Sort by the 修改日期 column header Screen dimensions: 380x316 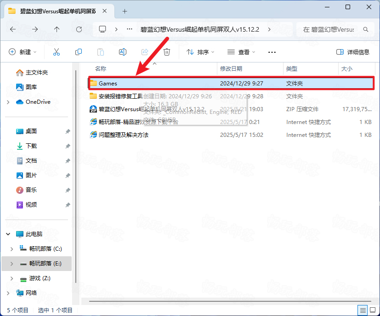coord(231,69)
